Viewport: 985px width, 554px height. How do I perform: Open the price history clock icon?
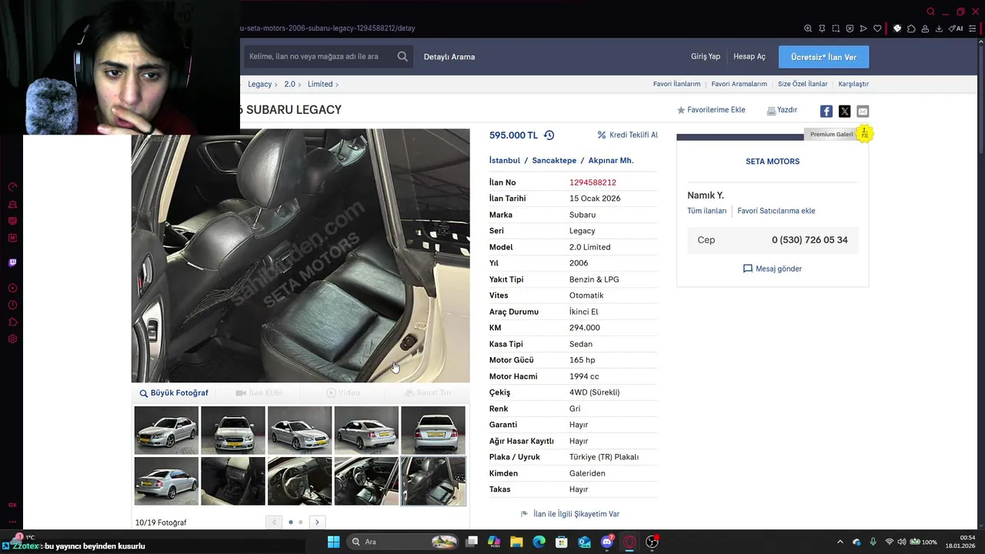click(549, 135)
